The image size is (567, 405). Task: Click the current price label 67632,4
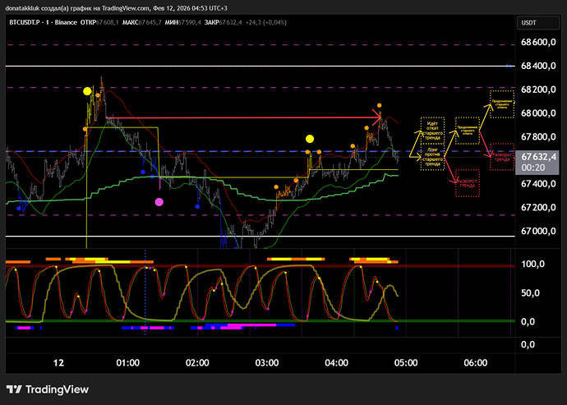[540, 156]
